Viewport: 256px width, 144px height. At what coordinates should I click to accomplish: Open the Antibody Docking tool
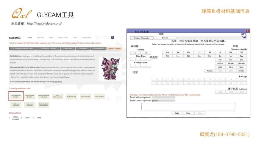pos(16,105)
